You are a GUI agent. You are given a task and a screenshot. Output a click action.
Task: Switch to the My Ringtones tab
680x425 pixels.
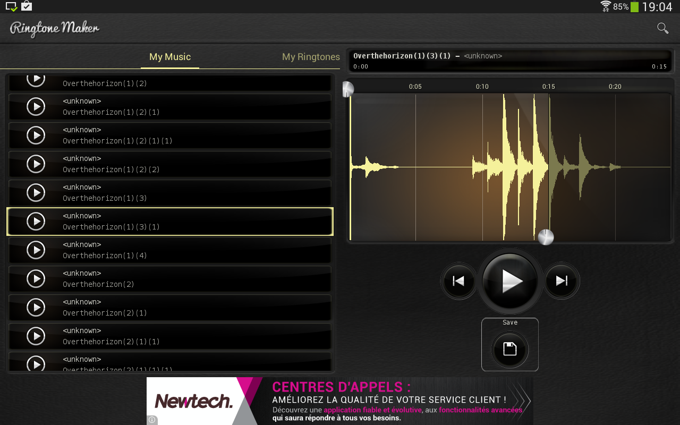point(311,57)
